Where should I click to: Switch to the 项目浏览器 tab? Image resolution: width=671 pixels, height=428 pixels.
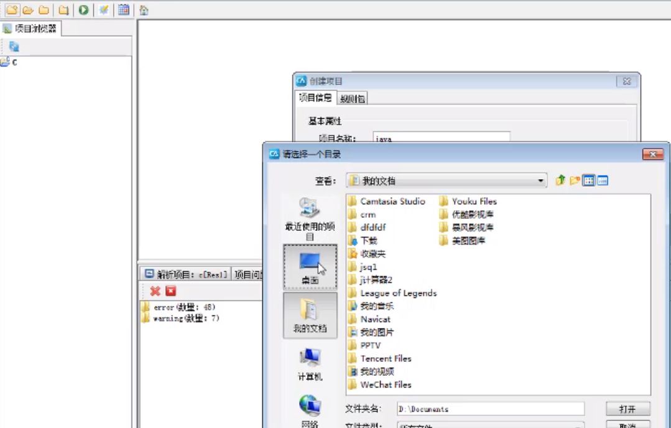coord(29,27)
